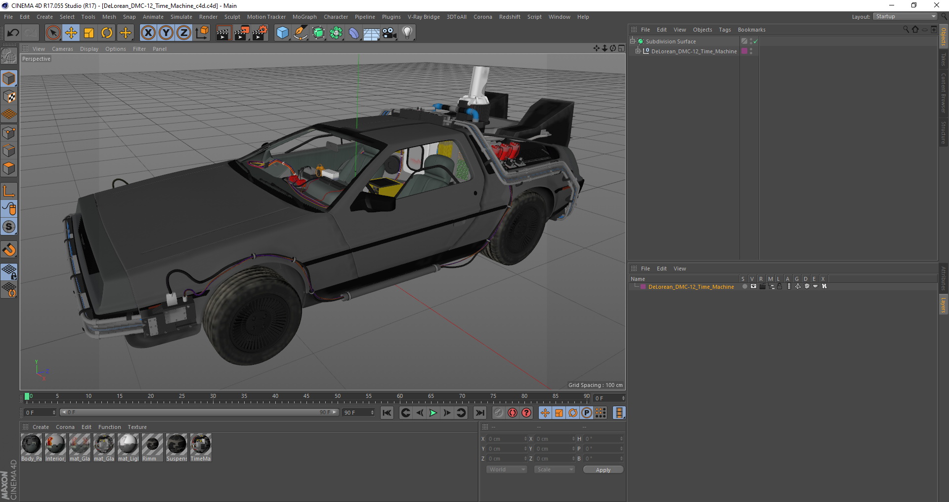Select the Body_Pa material thumbnail

(x=31, y=447)
